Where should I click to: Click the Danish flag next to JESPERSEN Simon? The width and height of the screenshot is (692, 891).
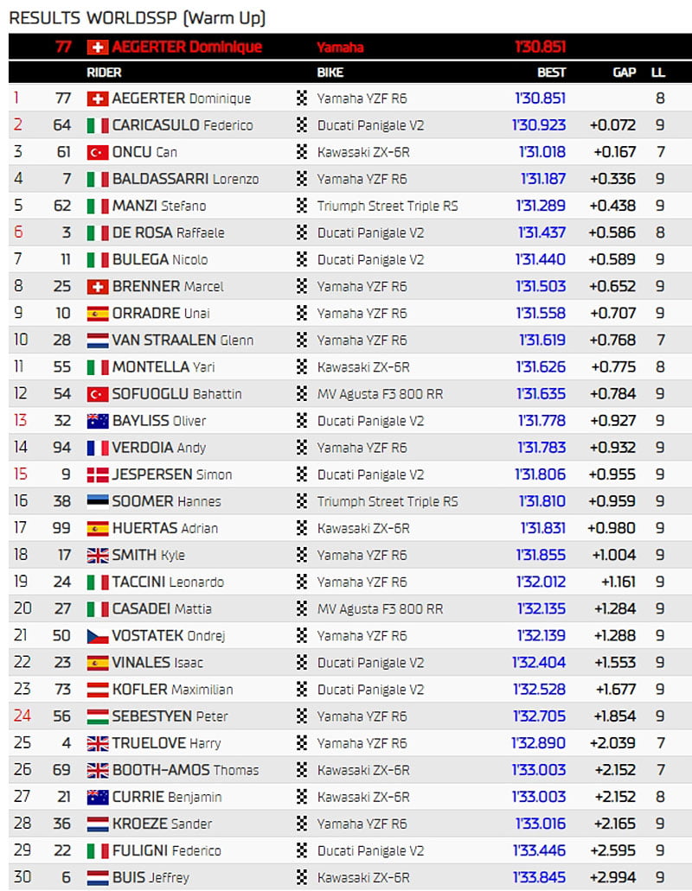98,474
